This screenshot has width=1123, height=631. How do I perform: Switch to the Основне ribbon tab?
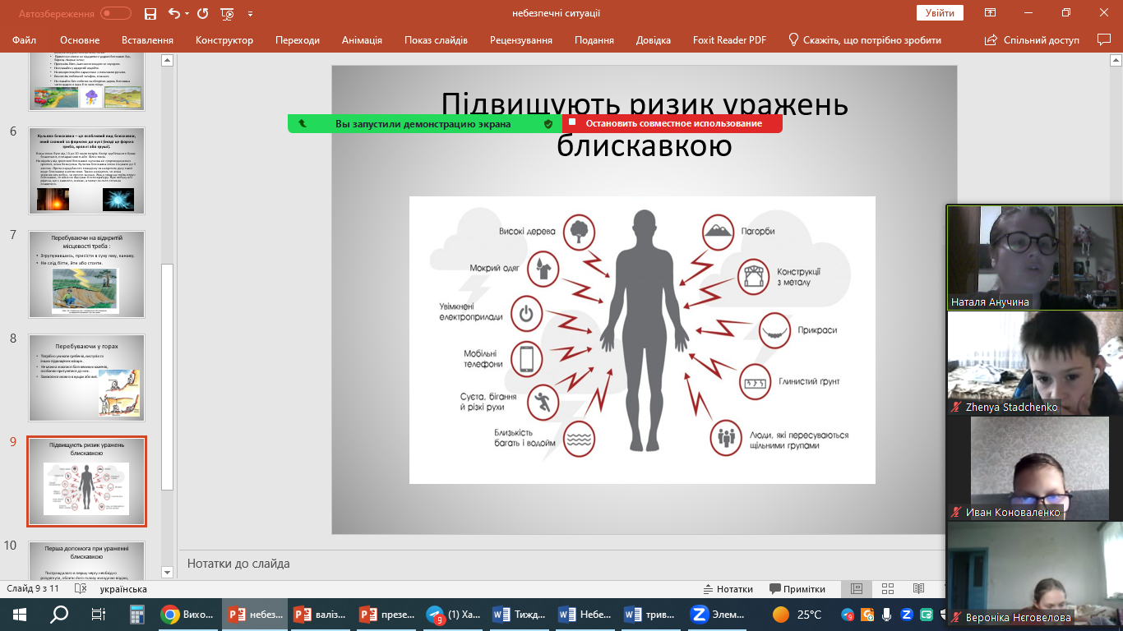80,39
